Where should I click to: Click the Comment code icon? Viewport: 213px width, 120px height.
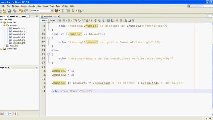(126, 20)
